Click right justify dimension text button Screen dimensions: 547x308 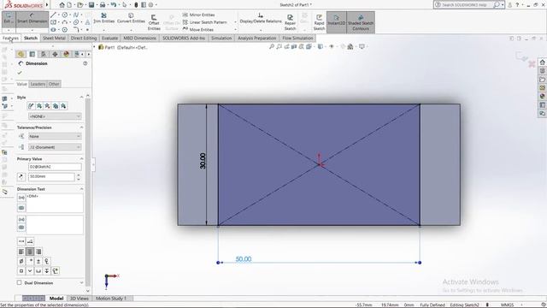pyautogui.click(x=38, y=252)
